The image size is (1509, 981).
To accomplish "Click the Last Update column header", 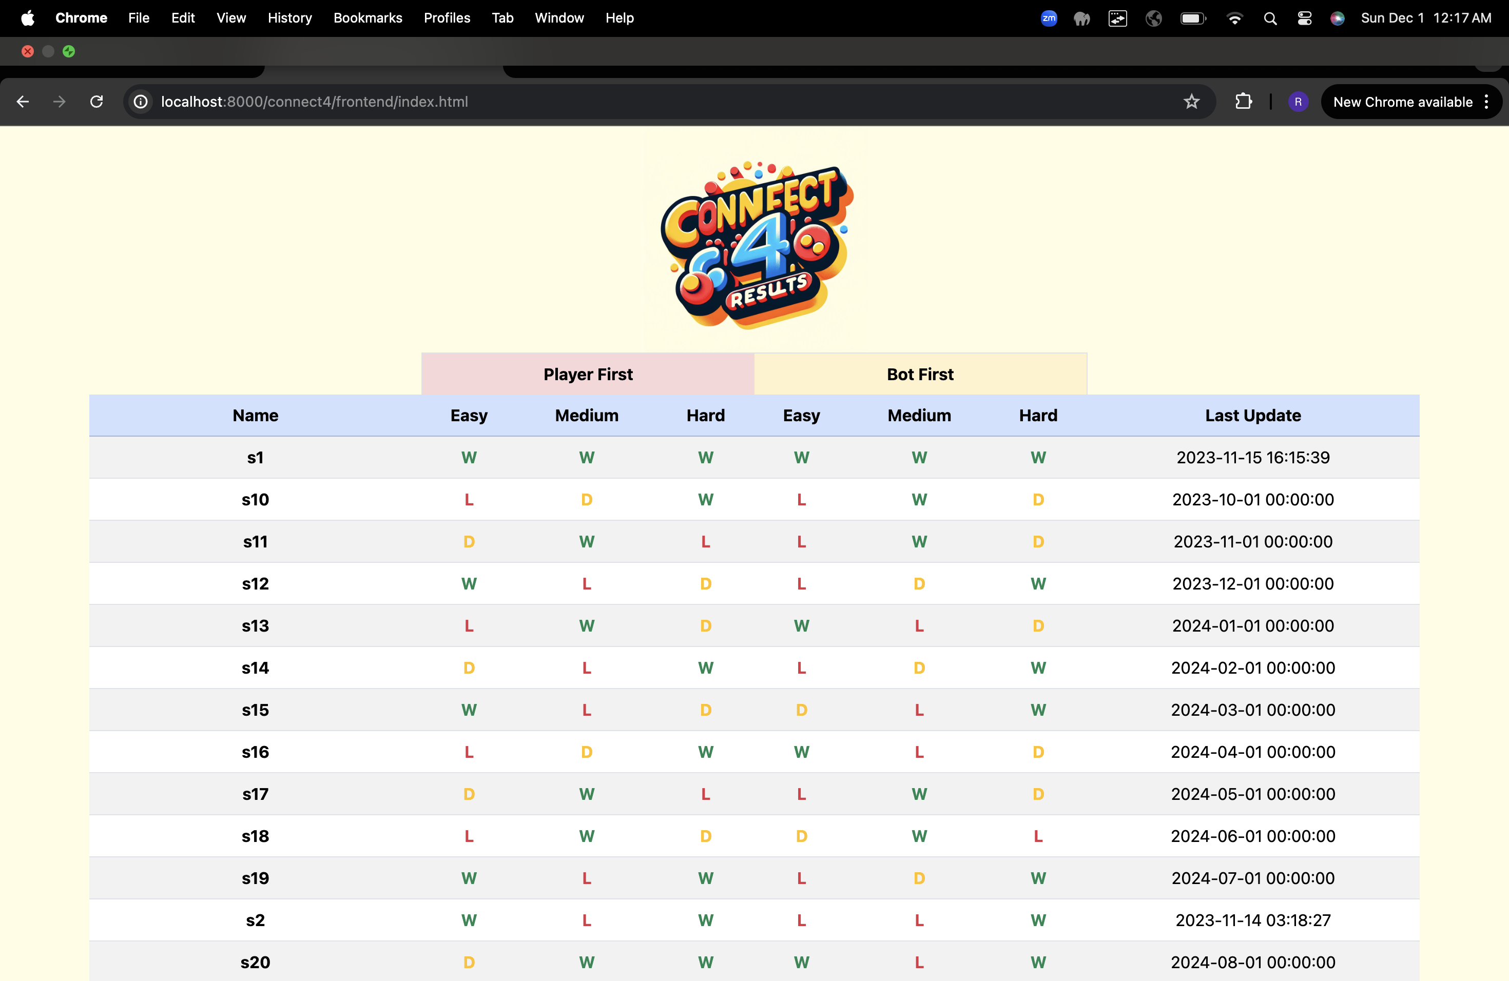I will pyautogui.click(x=1252, y=415).
